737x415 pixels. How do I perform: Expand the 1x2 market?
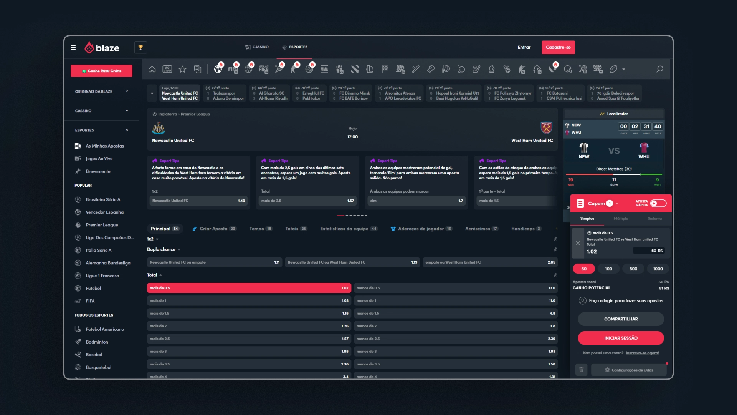[157, 239]
